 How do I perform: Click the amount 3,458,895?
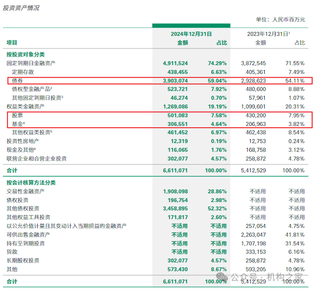(x=175, y=208)
